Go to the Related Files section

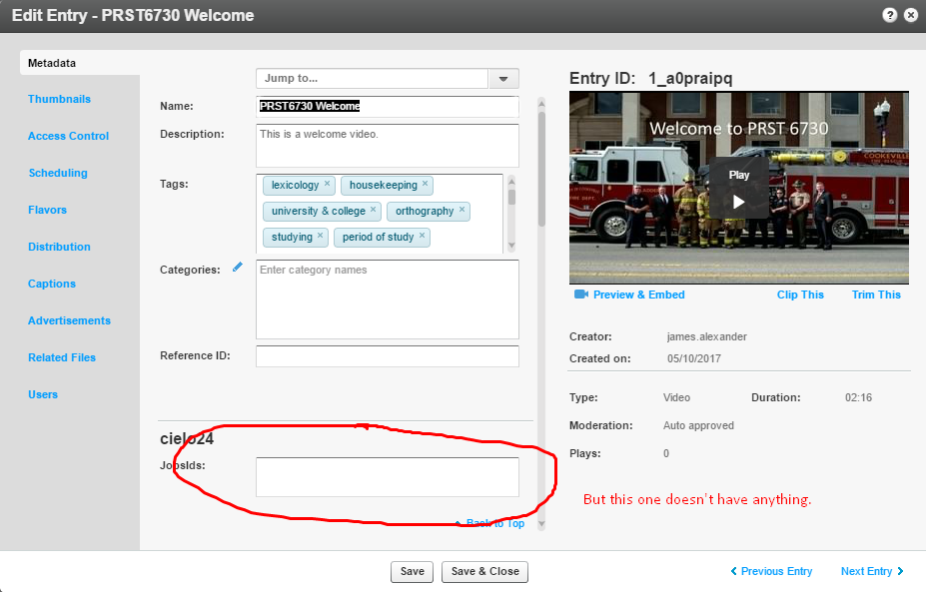coord(62,357)
